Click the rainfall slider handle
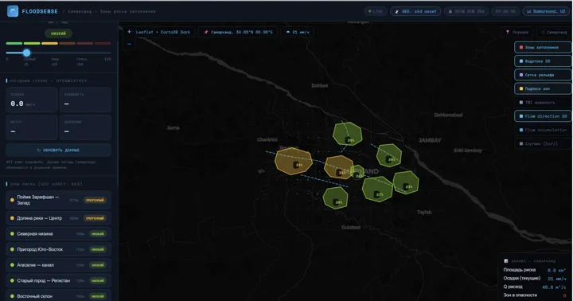The height and width of the screenshot is (301, 573). coord(27,53)
